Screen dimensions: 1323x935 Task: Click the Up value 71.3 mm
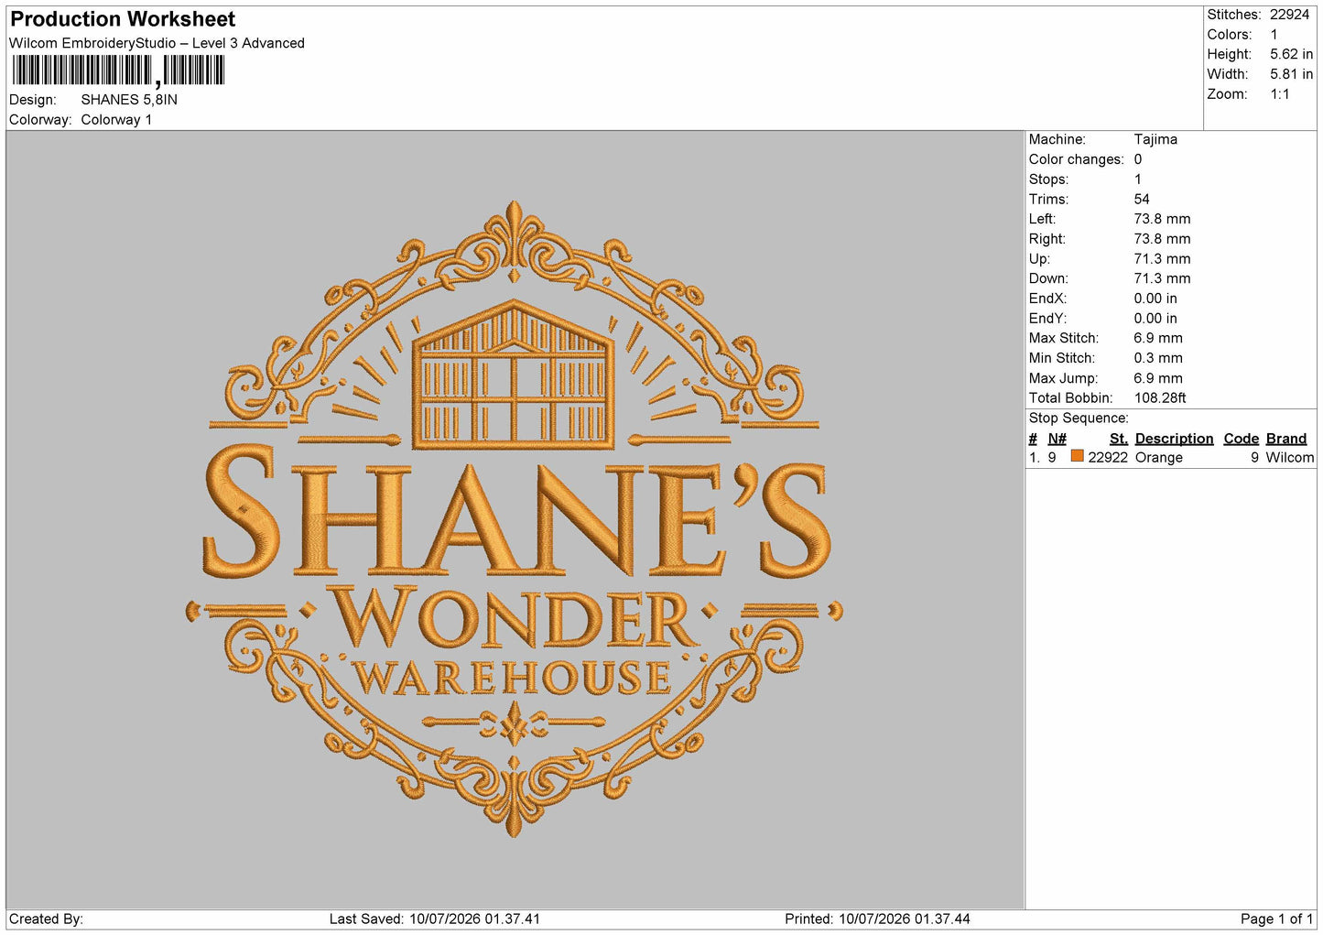(1162, 259)
